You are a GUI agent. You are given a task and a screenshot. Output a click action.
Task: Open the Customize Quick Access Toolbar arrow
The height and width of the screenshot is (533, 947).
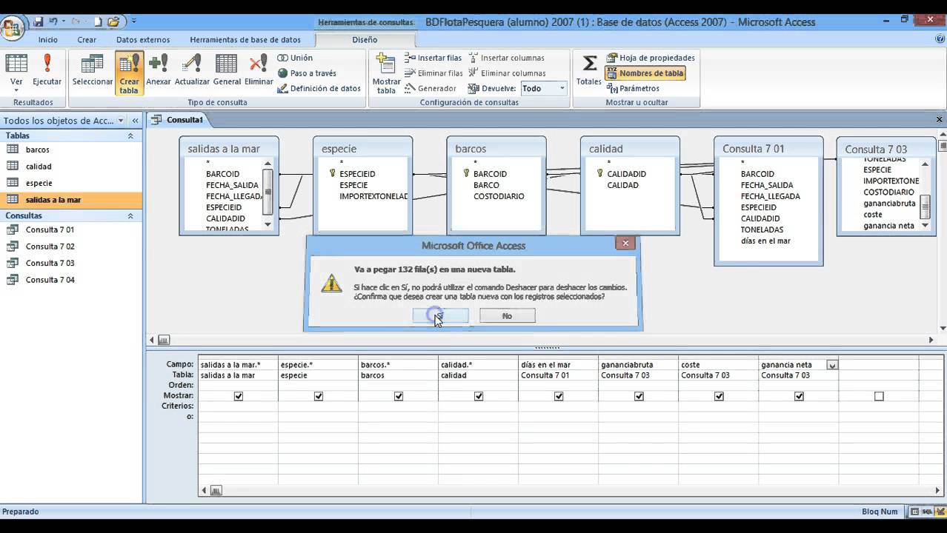click(134, 21)
